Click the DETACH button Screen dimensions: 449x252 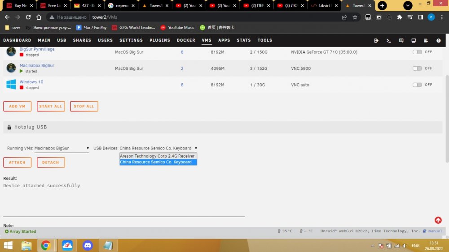point(51,162)
